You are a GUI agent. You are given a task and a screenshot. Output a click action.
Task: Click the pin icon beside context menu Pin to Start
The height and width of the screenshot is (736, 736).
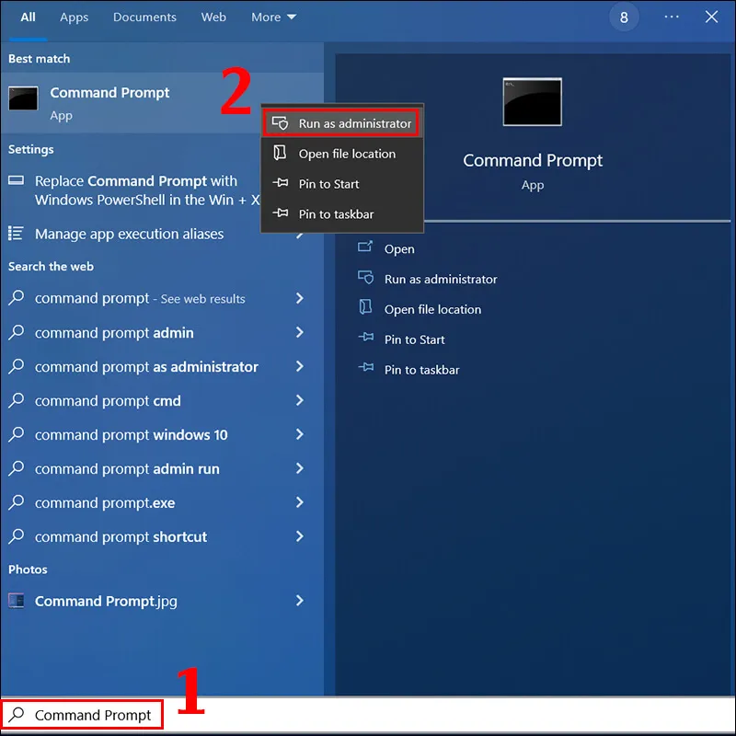tap(281, 183)
